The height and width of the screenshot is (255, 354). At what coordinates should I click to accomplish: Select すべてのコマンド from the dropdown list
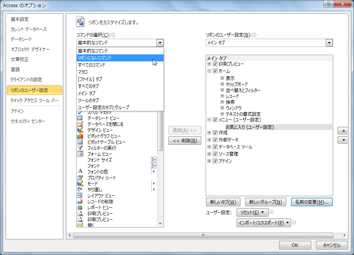coord(120,65)
